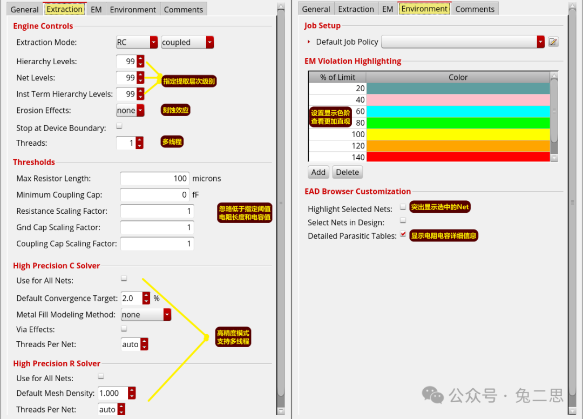Open Metal Fill Modeling Method dropdown

point(167,315)
